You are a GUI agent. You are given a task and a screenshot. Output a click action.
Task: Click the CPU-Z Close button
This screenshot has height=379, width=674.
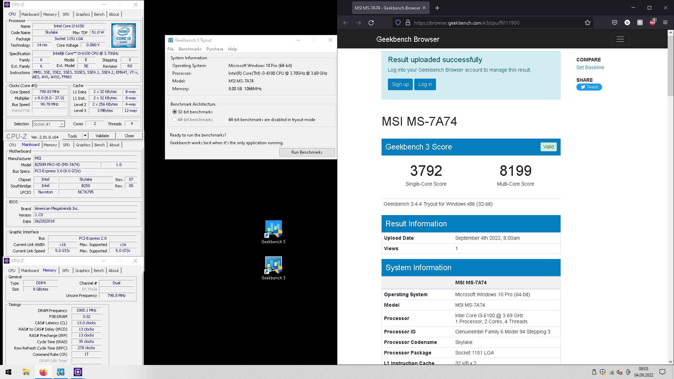[129, 136]
